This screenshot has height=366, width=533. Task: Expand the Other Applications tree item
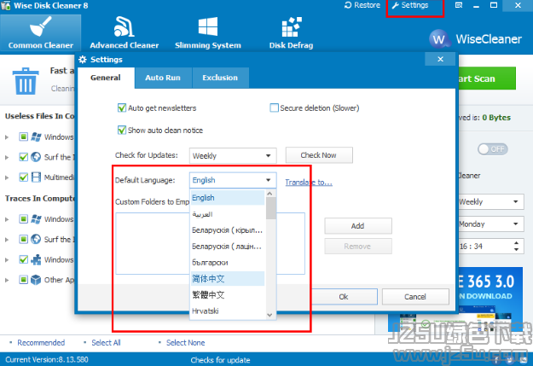[x=7, y=281]
